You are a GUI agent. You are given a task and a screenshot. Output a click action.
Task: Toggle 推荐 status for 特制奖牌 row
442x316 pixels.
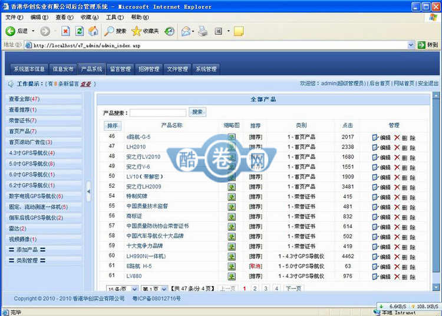(x=256, y=197)
